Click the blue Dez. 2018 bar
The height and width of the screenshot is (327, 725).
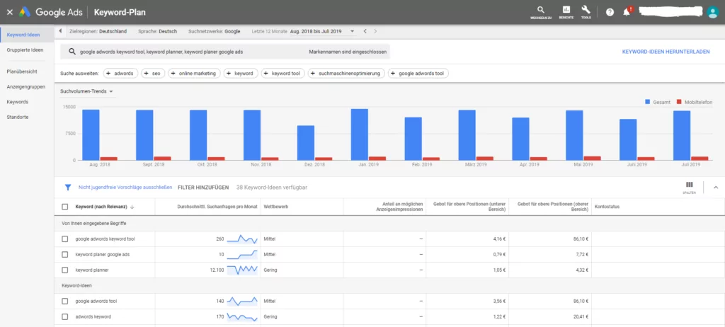pos(306,143)
